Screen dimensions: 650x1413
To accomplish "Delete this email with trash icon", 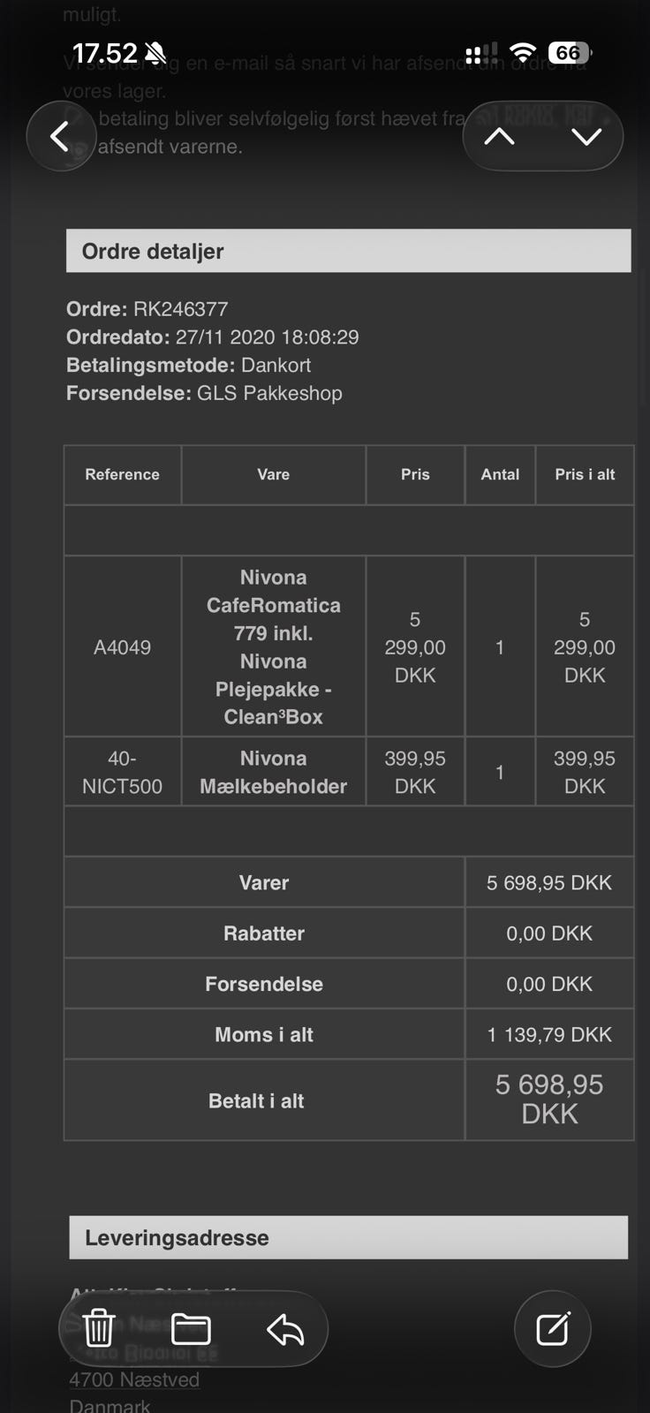I will (x=99, y=1328).
